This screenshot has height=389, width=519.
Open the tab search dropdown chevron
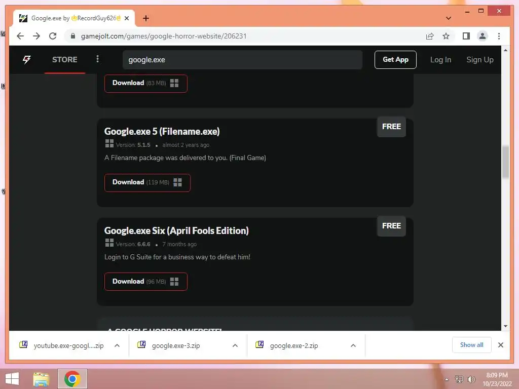tap(448, 18)
